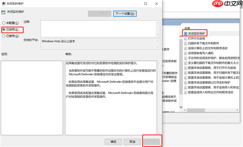Click the help text scroll up arrow
The width and height of the screenshot is (243, 147).
159,63
